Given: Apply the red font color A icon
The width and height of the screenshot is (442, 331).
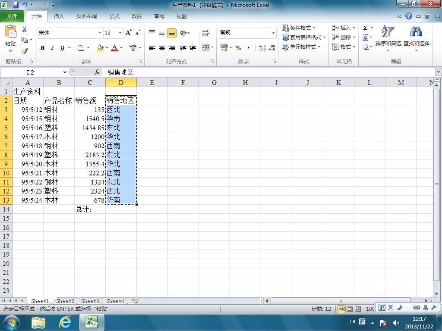Looking at the screenshot, I should [x=114, y=47].
